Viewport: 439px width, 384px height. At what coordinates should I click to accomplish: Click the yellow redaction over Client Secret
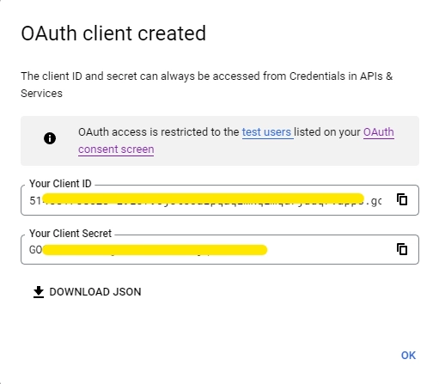[x=155, y=250]
